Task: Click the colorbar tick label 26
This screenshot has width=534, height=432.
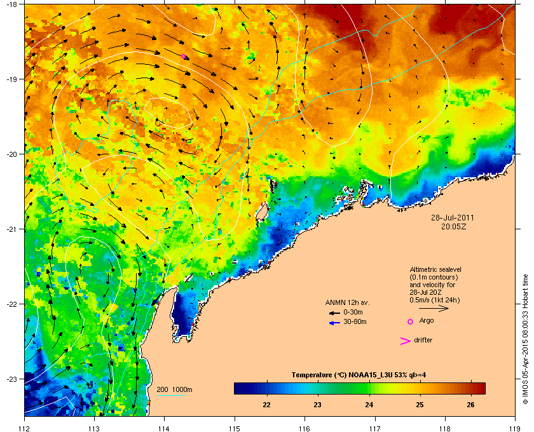Action: pos(470,405)
